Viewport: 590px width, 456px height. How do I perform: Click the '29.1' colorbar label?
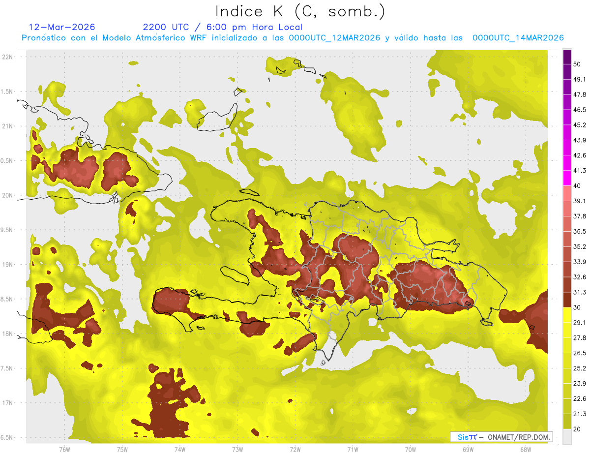click(x=580, y=322)
